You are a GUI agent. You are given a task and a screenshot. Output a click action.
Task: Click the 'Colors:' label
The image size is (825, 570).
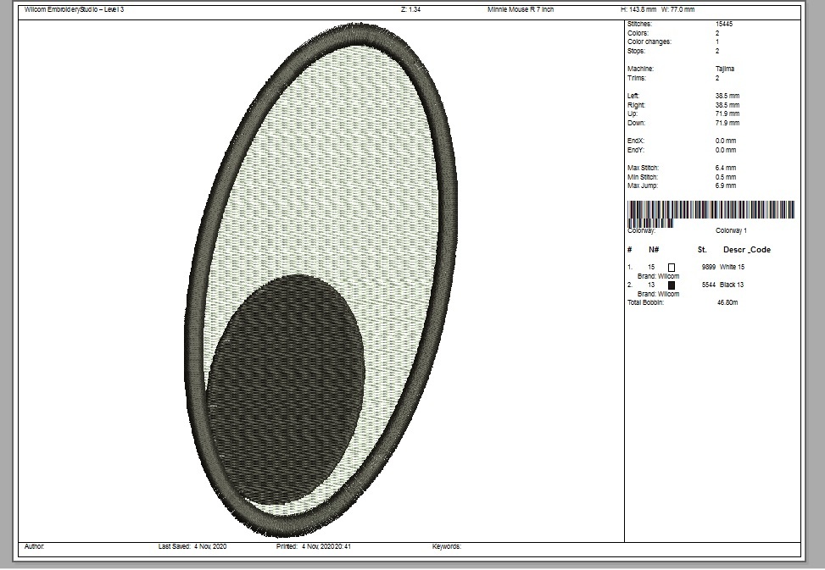[x=638, y=33]
